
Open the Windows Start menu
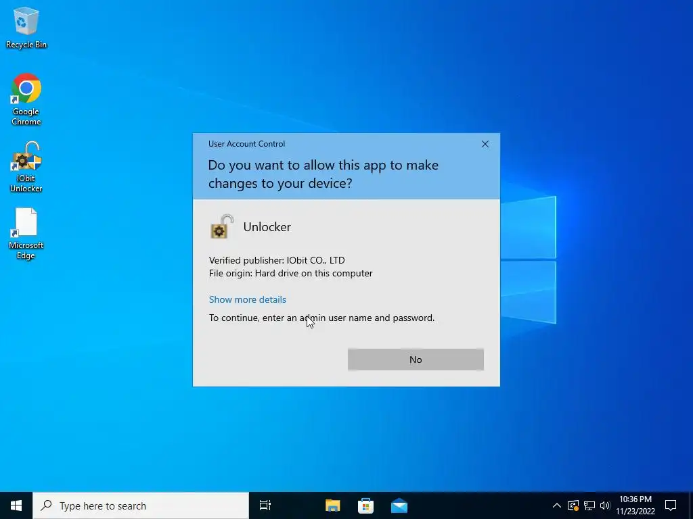pyautogui.click(x=16, y=505)
